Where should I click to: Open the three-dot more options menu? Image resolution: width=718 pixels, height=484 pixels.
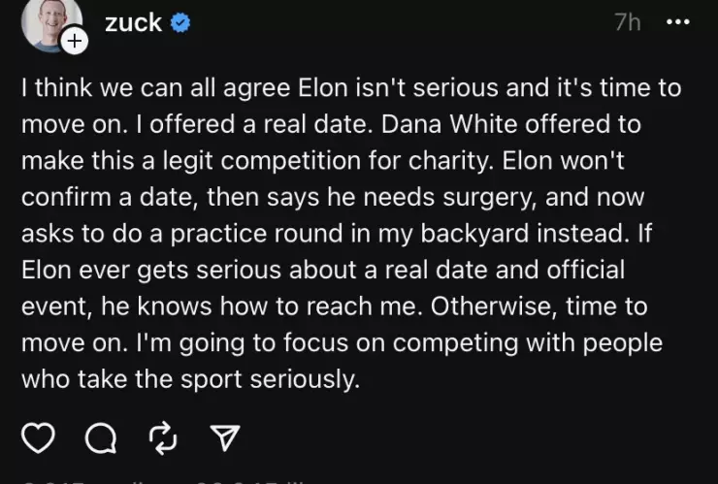tap(678, 23)
